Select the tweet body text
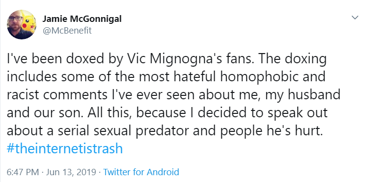The image size is (365, 182). [173, 104]
